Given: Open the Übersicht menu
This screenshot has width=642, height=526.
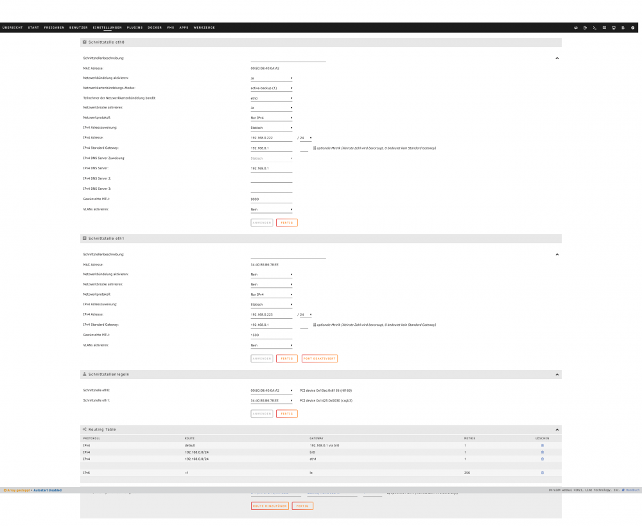Looking at the screenshot, I should pyautogui.click(x=13, y=28).
